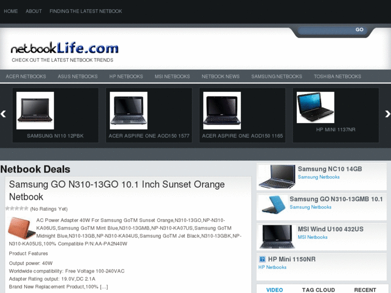The width and height of the screenshot is (391, 293).
Task: Click the next carousel arrow
Action: [x=388, y=114]
